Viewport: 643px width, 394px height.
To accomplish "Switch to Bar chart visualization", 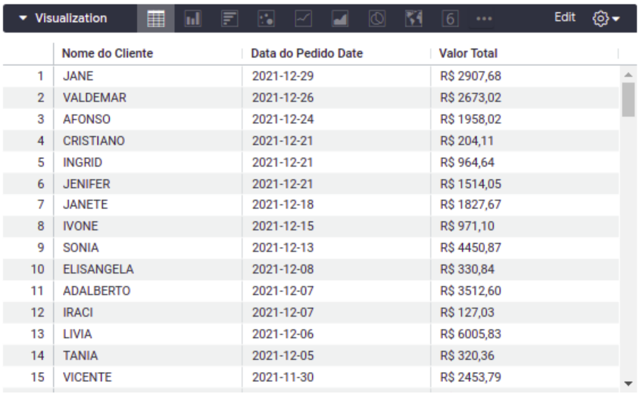I will click(x=229, y=18).
